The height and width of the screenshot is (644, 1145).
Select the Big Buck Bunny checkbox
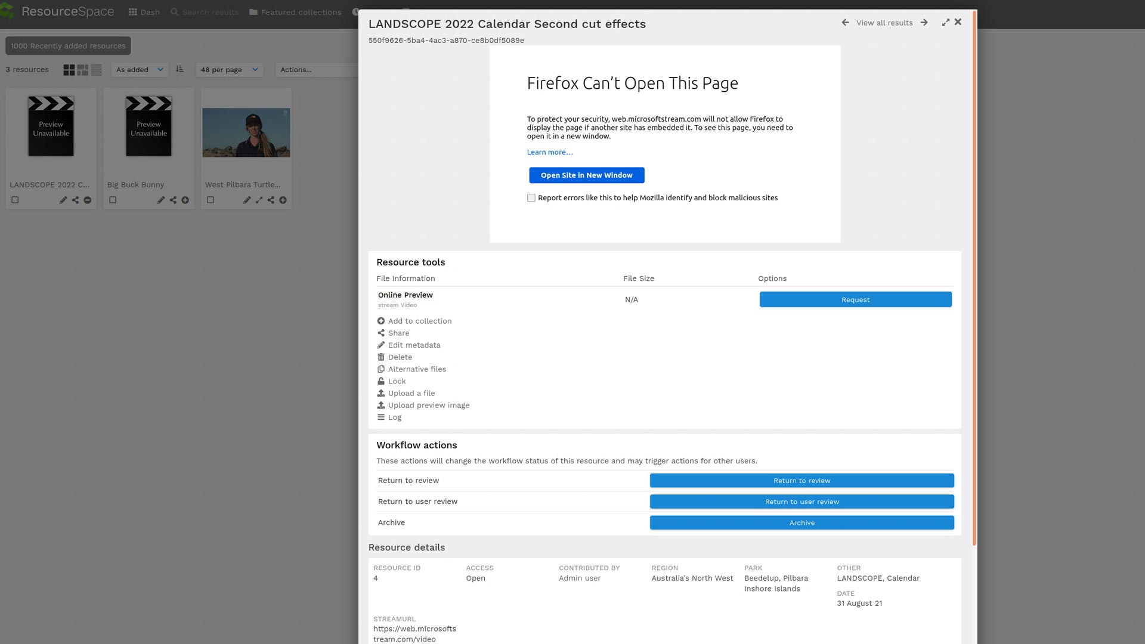pyautogui.click(x=113, y=200)
